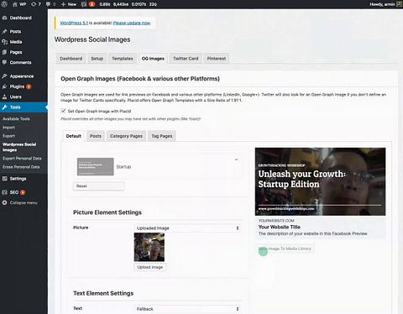Open Export Personal Data submenu item
The width and height of the screenshot is (403, 314).
(22, 159)
